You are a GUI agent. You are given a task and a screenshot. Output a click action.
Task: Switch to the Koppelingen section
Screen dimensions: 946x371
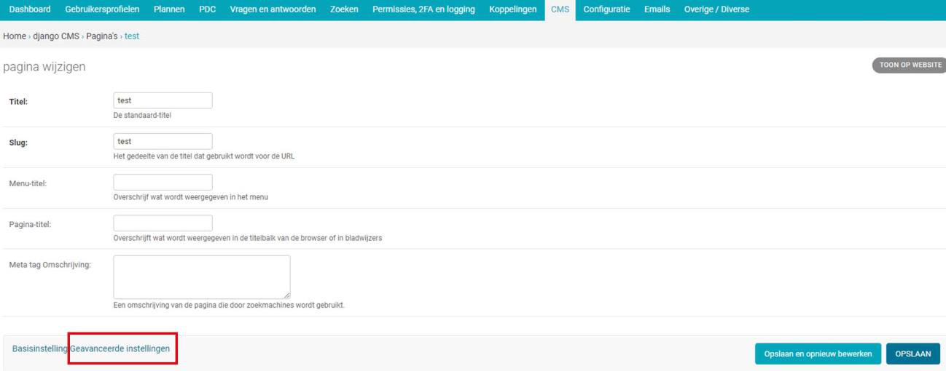513,9
